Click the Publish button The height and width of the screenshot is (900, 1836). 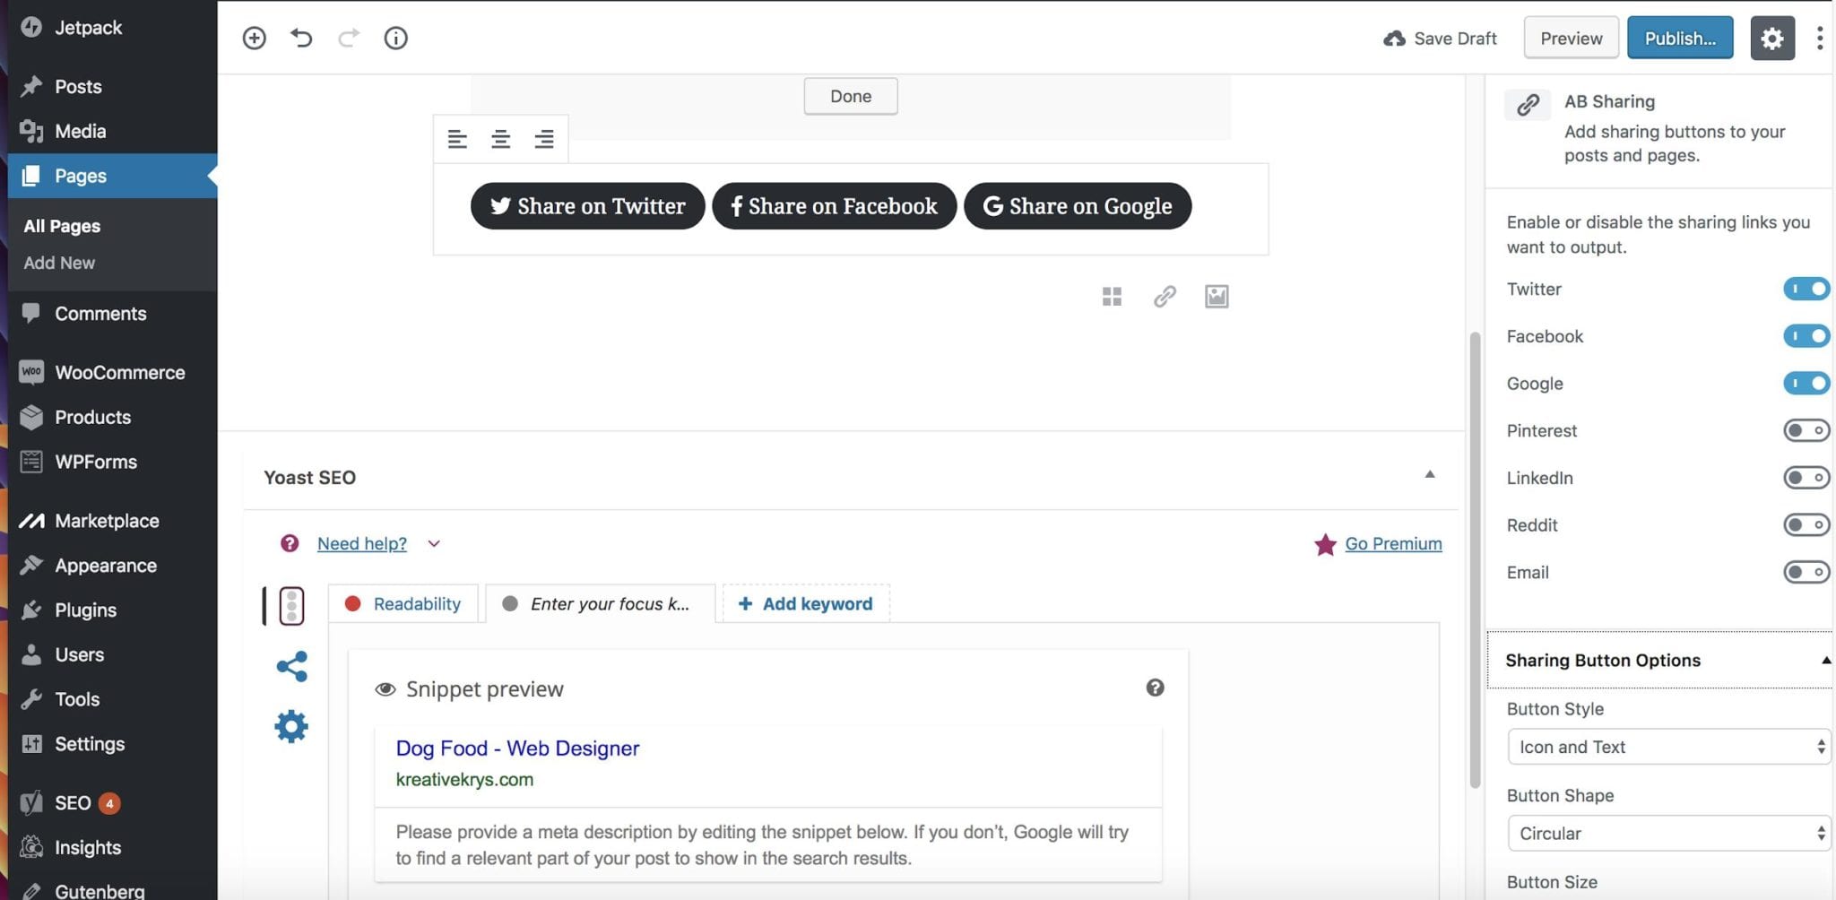click(x=1679, y=38)
